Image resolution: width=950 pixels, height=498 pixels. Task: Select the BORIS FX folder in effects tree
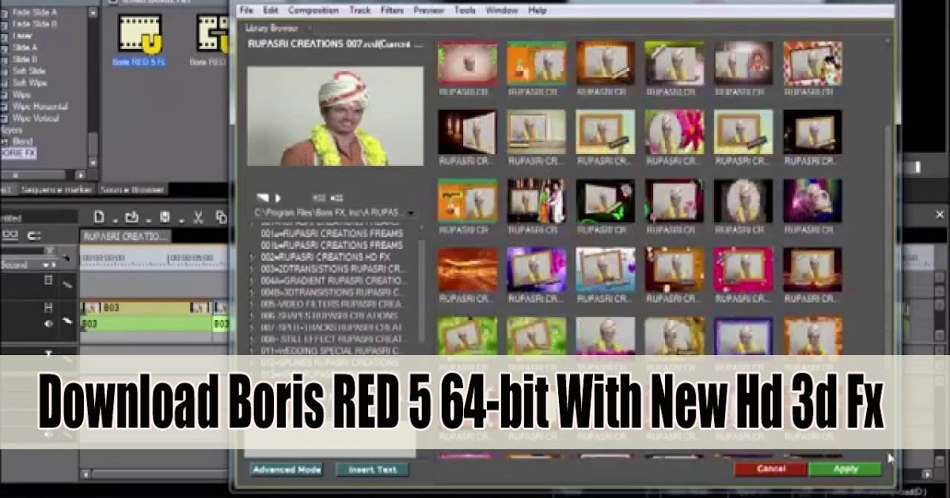point(19,153)
